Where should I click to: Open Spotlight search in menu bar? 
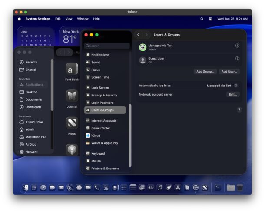[x=202, y=19]
